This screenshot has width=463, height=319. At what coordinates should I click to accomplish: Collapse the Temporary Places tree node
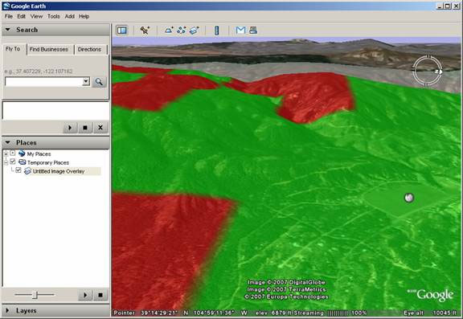pos(6,162)
